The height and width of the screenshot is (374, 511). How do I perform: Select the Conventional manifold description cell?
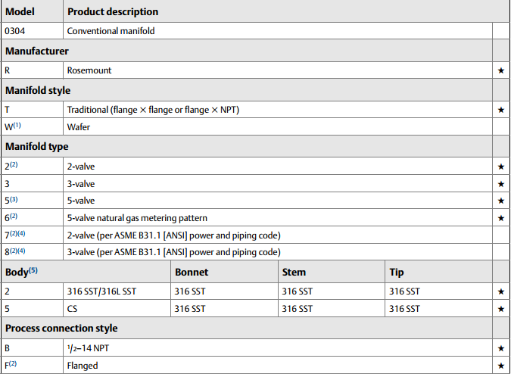(x=111, y=31)
